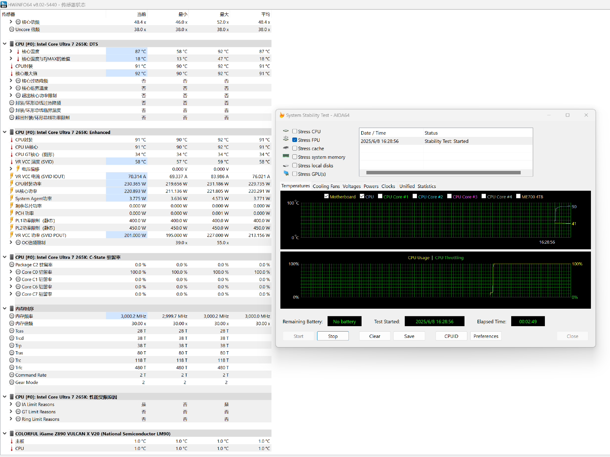Collapse the 内存时序 section
Image resolution: width=610 pixels, height=457 pixels.
click(4, 308)
